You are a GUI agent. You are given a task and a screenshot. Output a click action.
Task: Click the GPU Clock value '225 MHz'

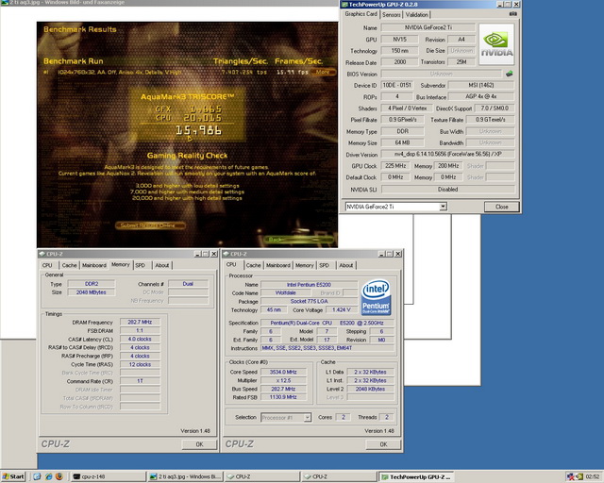coord(395,166)
